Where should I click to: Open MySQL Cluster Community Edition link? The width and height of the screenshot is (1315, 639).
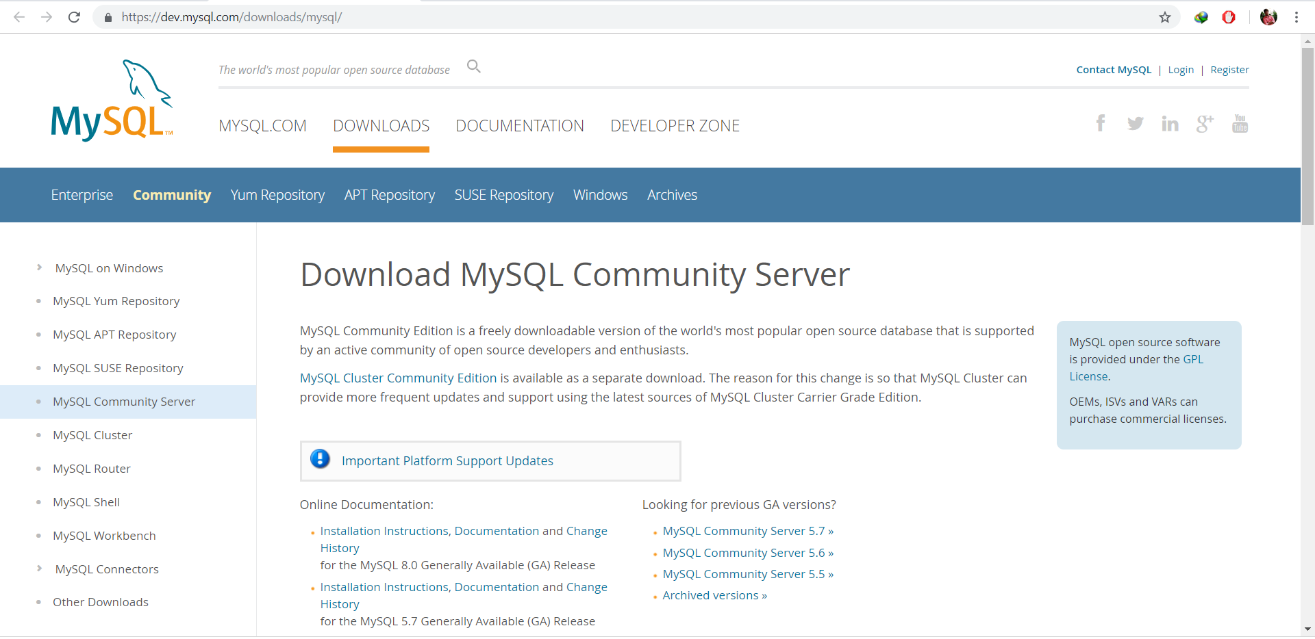click(398, 378)
